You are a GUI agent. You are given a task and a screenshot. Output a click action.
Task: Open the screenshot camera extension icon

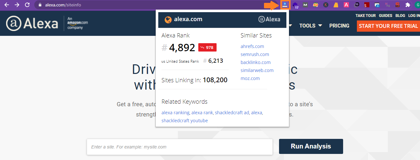tap(377, 5)
